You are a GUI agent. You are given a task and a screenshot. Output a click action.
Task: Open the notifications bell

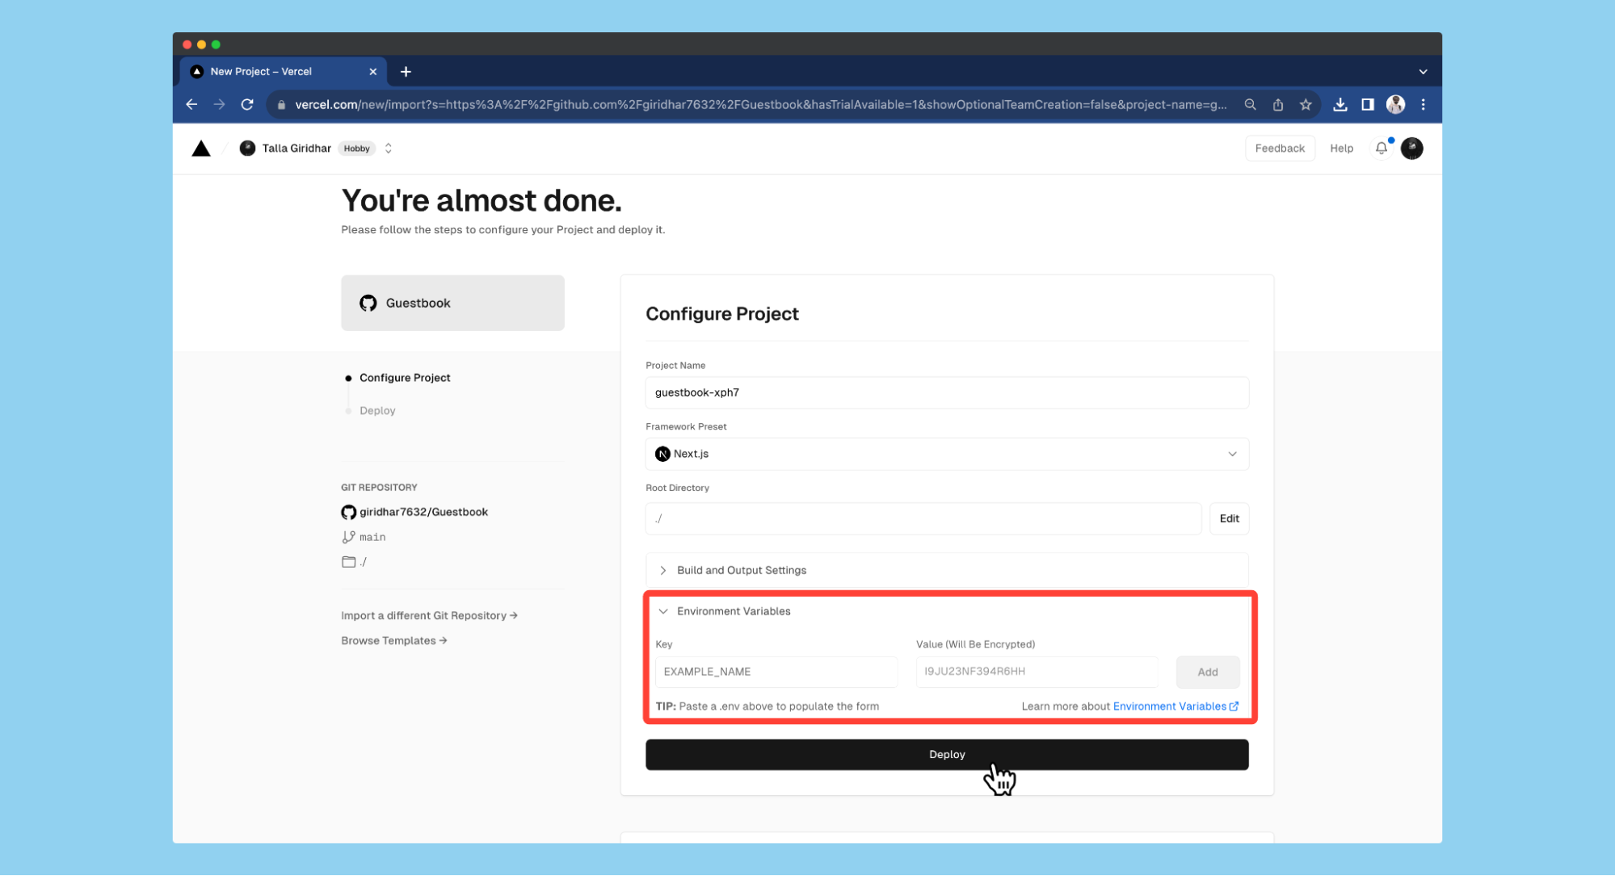pos(1381,149)
